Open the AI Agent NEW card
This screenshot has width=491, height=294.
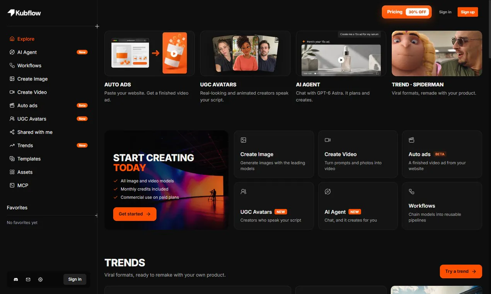pyautogui.click(x=358, y=206)
